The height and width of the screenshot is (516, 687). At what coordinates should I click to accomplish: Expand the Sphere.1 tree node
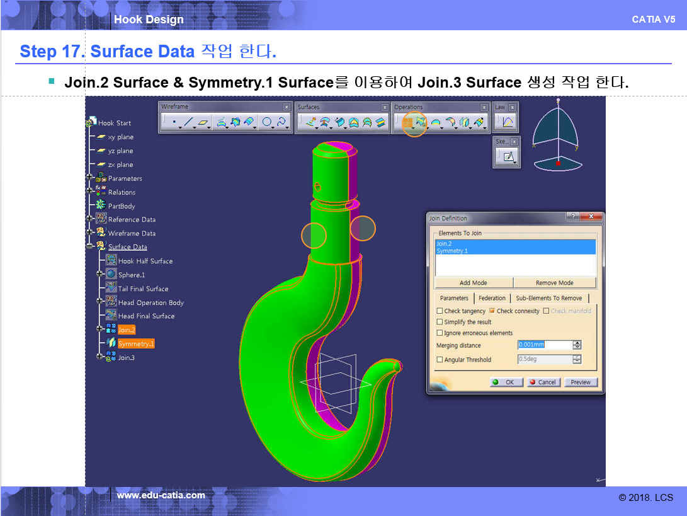tap(99, 274)
